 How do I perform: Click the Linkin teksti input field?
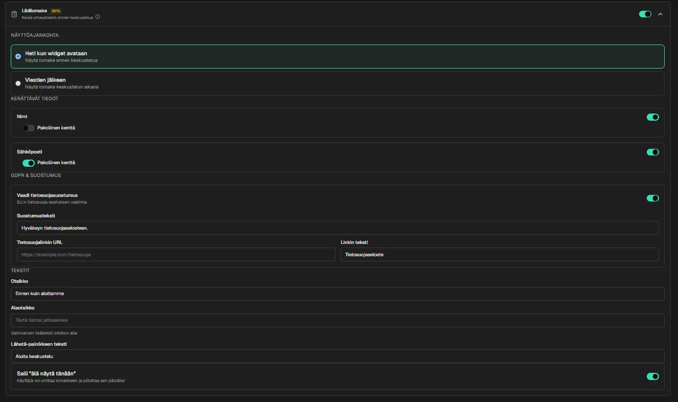tap(499, 255)
